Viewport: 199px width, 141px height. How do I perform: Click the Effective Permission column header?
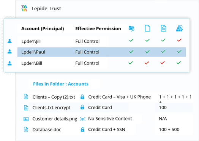(x=98, y=29)
